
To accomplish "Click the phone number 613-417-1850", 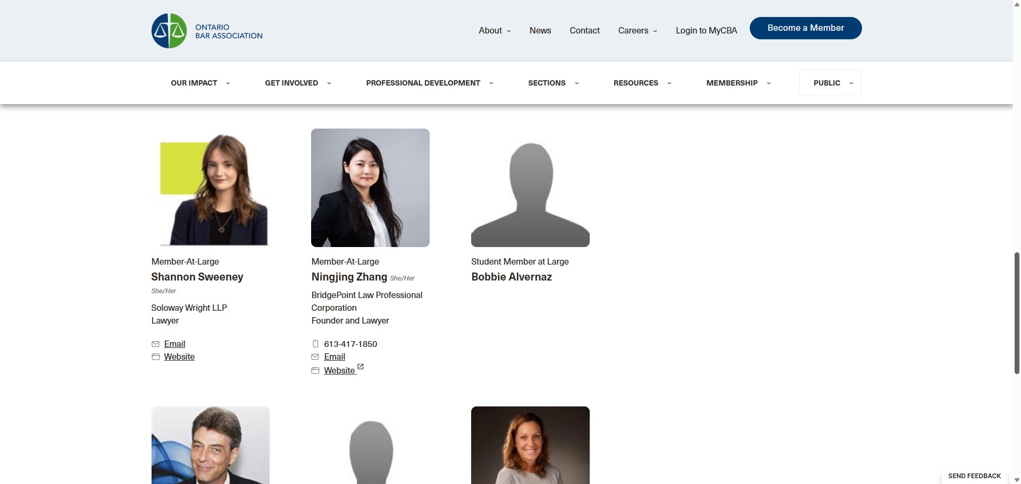I will (350, 344).
